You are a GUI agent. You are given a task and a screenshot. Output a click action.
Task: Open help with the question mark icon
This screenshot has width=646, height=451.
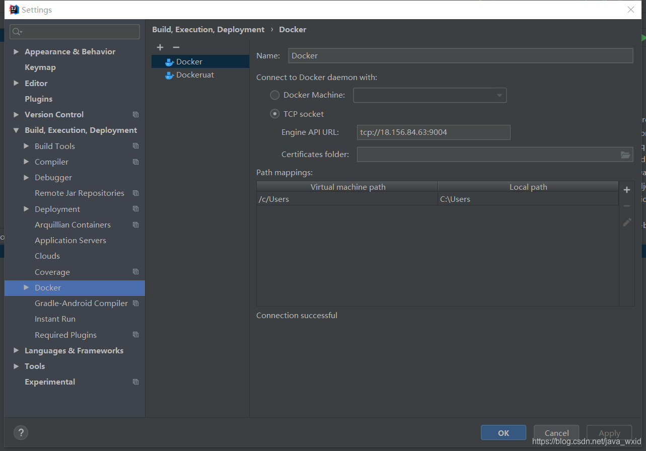tap(21, 432)
